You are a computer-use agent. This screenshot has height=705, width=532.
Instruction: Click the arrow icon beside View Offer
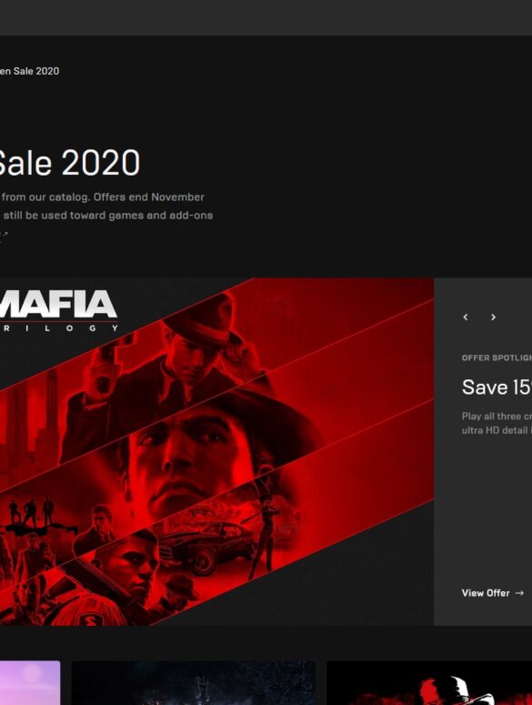[x=519, y=593]
